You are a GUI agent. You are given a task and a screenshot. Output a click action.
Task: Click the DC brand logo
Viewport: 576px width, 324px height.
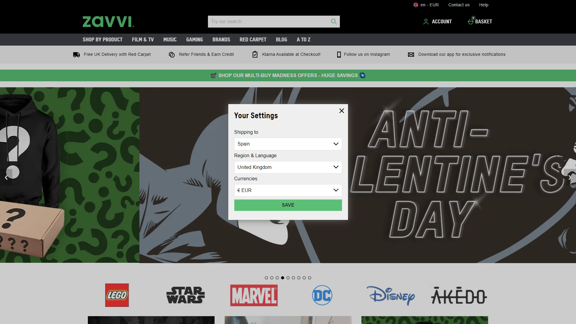click(322, 295)
